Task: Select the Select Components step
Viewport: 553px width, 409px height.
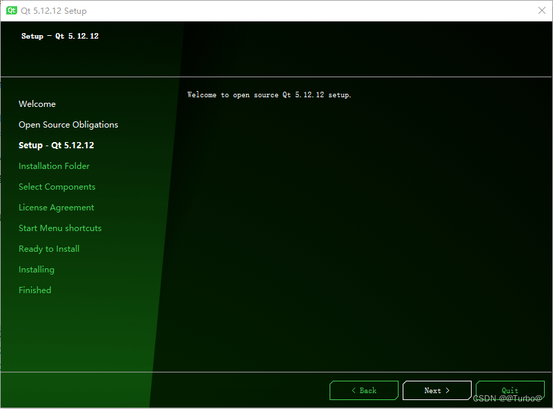Action: (57, 187)
